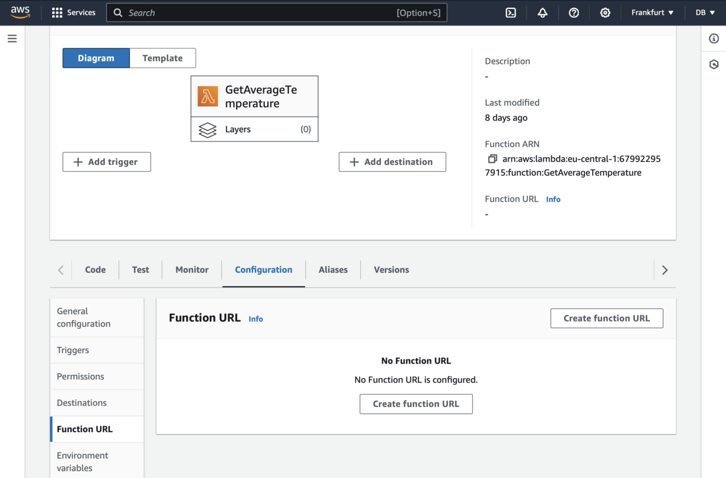This screenshot has width=726, height=478.
Task: Switch to the Monitor tab
Action: (x=192, y=270)
